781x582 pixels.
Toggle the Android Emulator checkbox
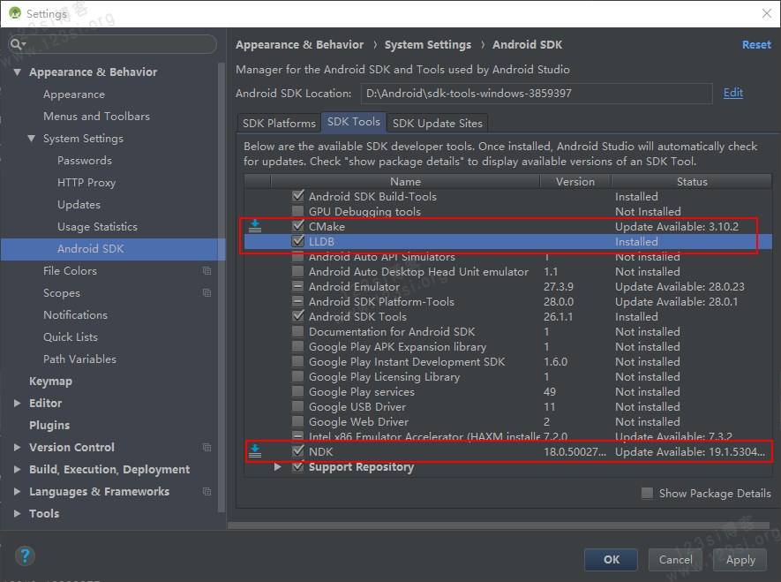point(298,286)
